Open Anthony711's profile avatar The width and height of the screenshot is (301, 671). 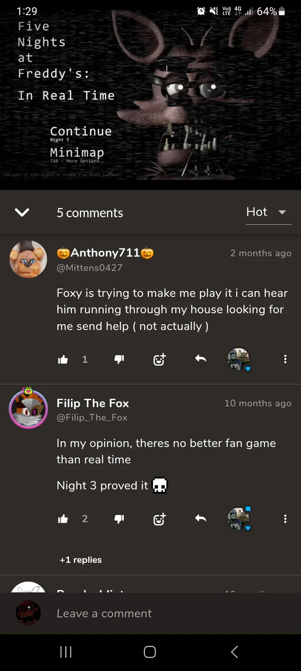[x=28, y=259]
